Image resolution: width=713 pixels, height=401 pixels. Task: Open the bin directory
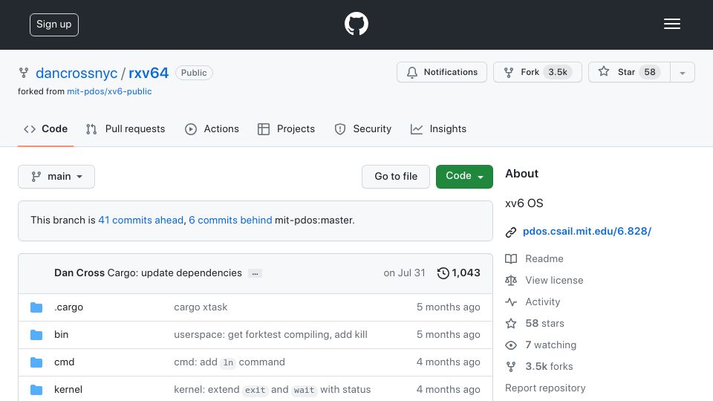tap(61, 335)
